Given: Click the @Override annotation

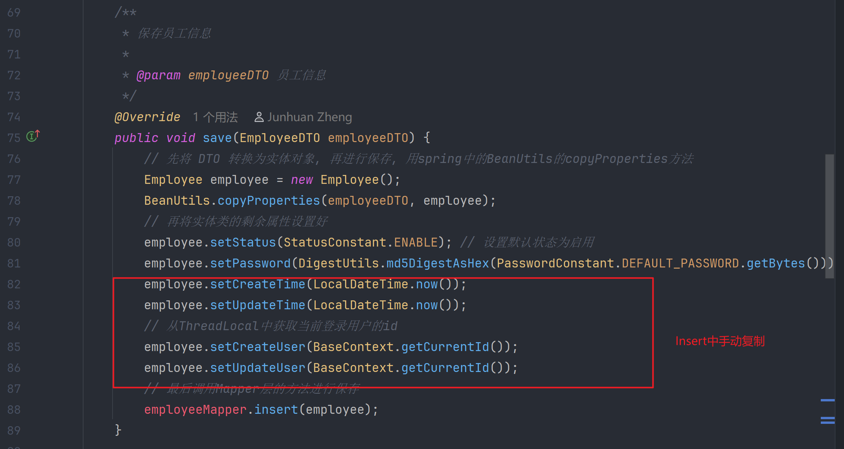Looking at the screenshot, I should (x=147, y=117).
